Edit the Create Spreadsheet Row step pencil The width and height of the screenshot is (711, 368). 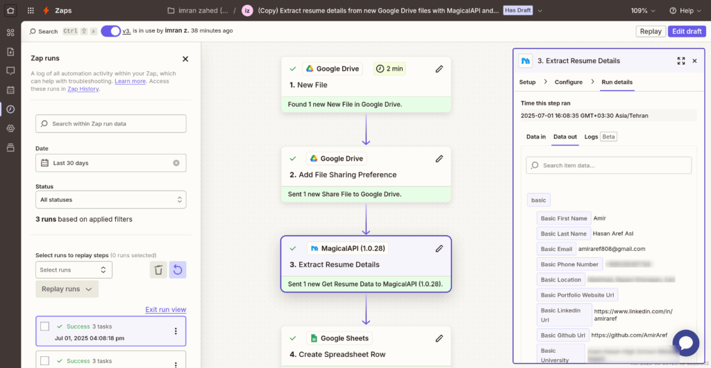(439, 338)
